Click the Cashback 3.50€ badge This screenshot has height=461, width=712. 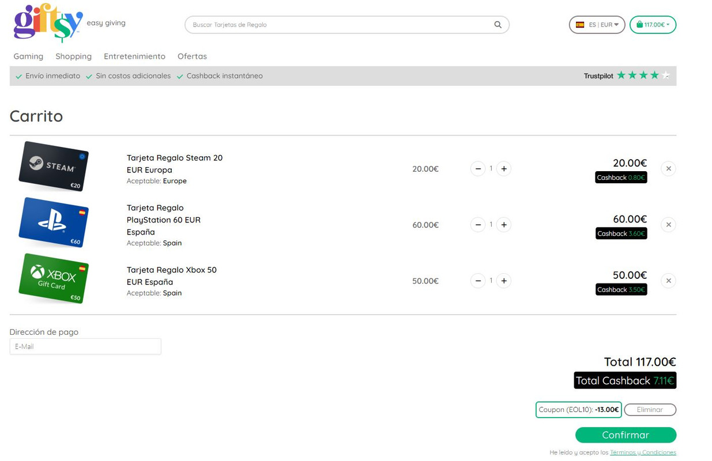coord(621,289)
